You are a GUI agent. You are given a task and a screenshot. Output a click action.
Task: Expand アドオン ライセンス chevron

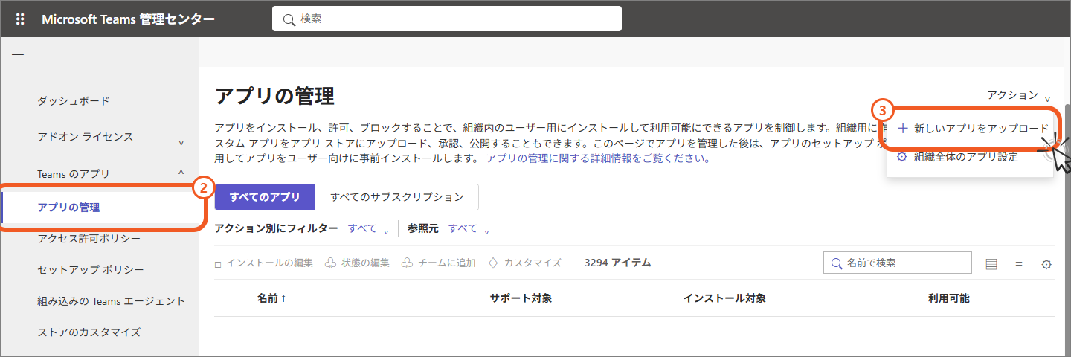pyautogui.click(x=181, y=141)
